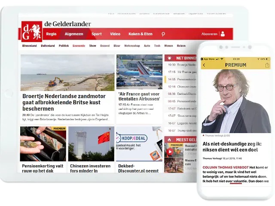Viewport: 275px width, 206px height.
Task: Return to App Store from phone status bar
Action: click(x=209, y=59)
